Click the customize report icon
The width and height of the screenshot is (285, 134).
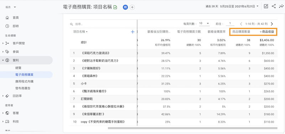pos(266,6)
